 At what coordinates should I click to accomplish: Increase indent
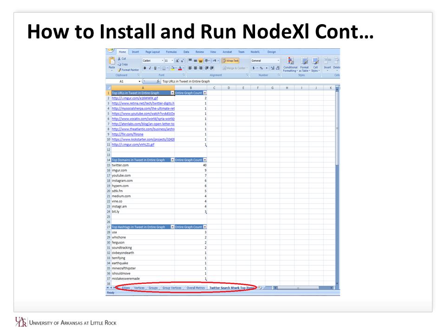tap(212, 68)
